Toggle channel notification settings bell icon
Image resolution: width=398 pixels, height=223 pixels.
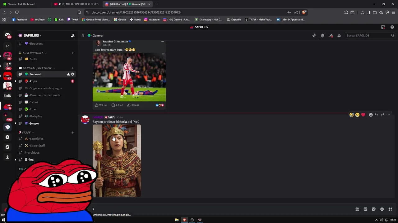click(x=322, y=36)
